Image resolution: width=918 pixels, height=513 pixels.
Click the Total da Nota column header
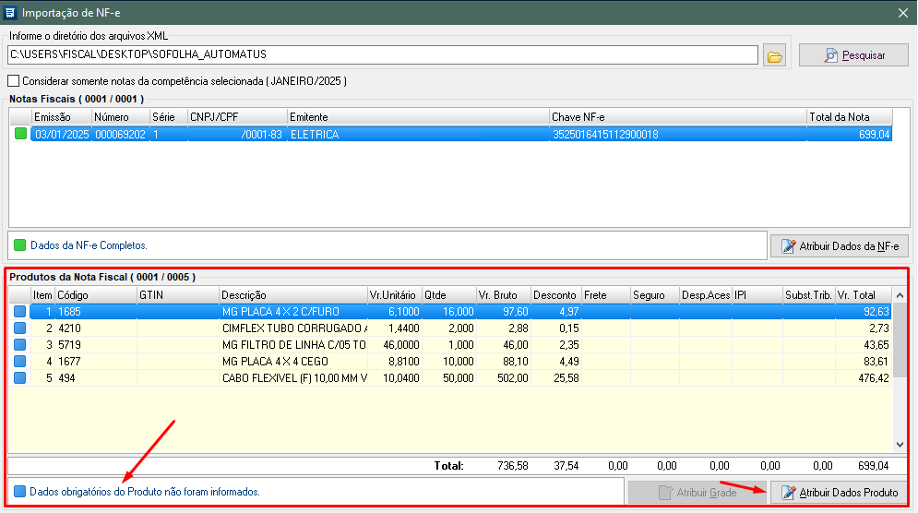(x=838, y=117)
